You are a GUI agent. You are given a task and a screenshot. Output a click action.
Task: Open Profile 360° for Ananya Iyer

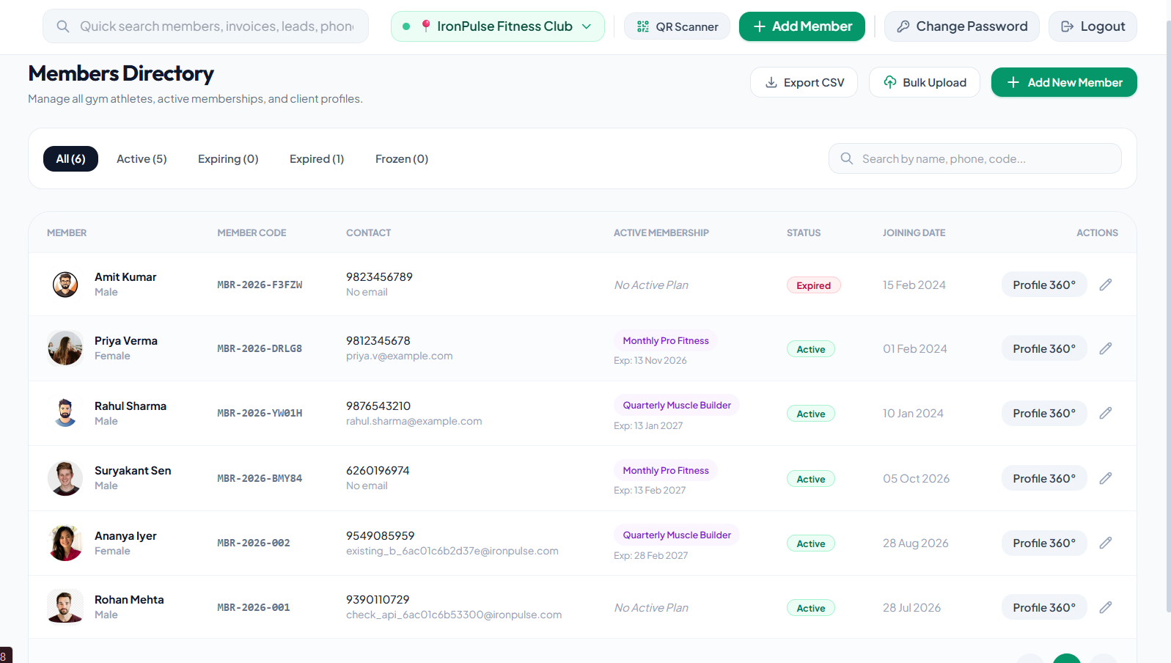1044,543
